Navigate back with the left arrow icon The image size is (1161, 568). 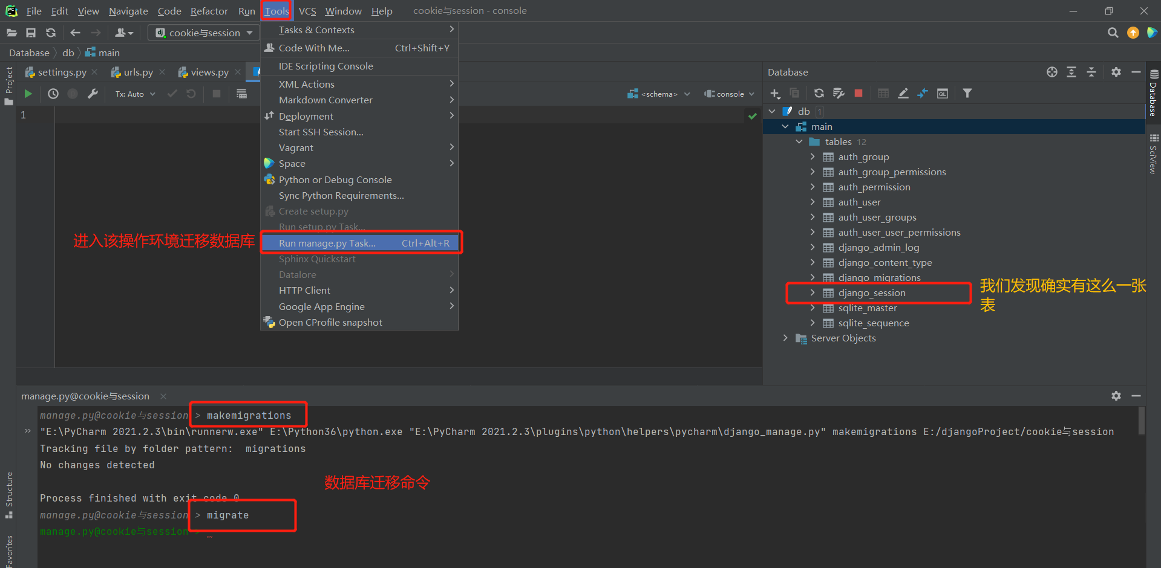(75, 33)
